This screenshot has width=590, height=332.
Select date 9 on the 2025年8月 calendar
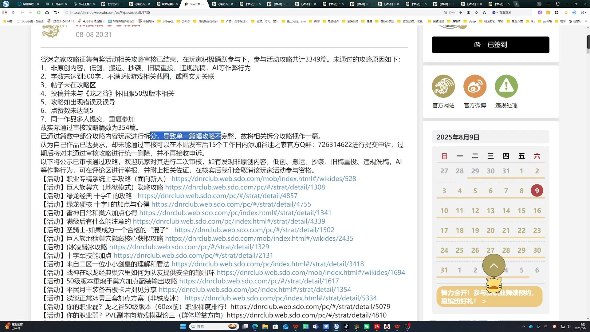[x=537, y=191]
